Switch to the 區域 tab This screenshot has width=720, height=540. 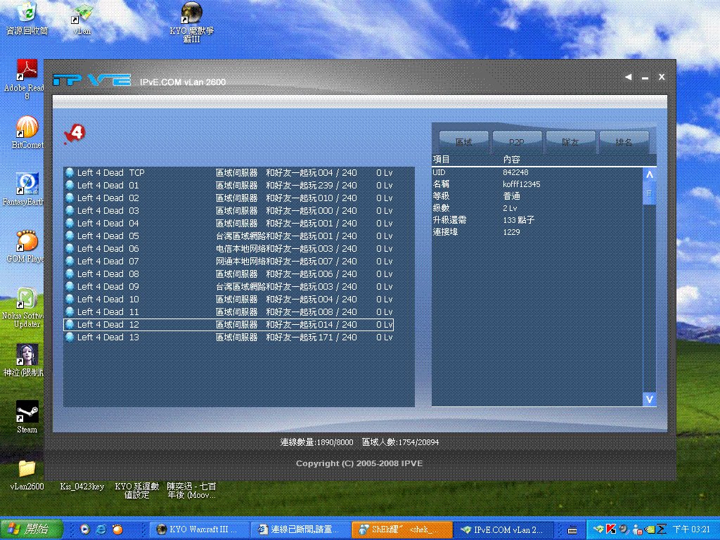coord(463,142)
